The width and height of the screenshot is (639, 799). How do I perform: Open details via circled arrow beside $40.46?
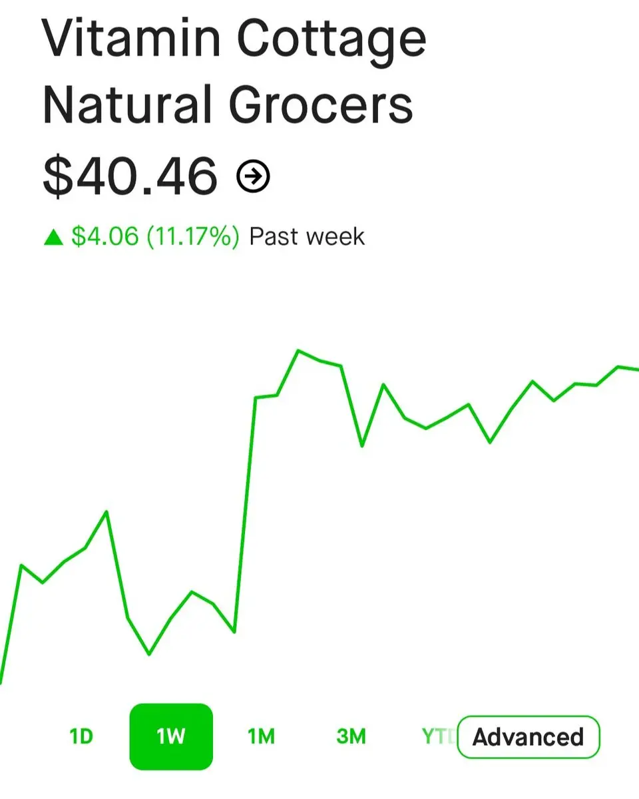[254, 176]
